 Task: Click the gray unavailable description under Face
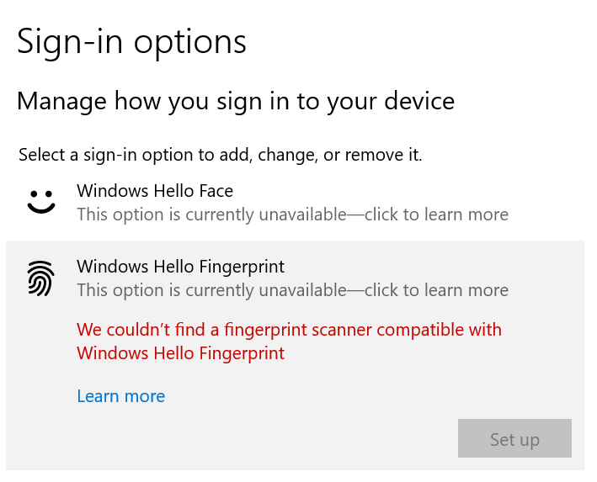click(x=292, y=215)
